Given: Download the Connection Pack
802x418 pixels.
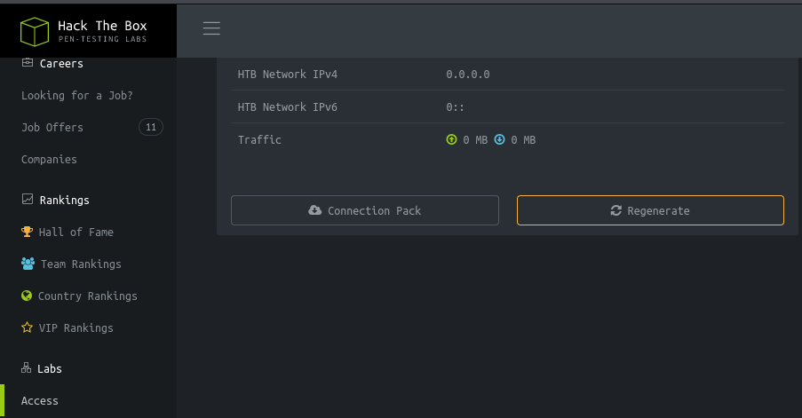Looking at the screenshot, I should pos(364,211).
